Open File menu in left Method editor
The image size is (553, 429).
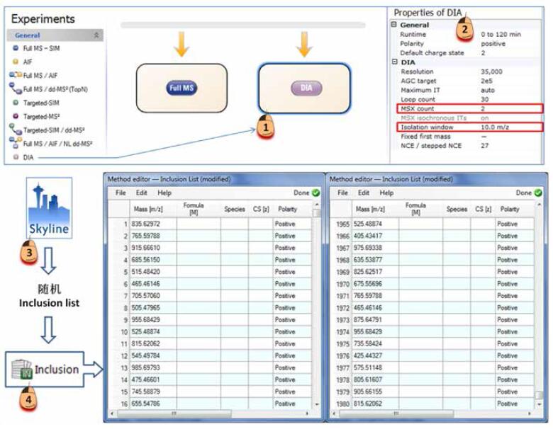tap(121, 193)
